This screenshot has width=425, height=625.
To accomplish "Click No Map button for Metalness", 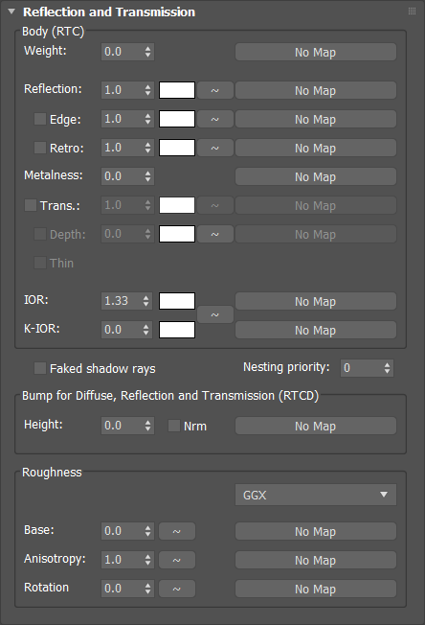I will point(316,176).
